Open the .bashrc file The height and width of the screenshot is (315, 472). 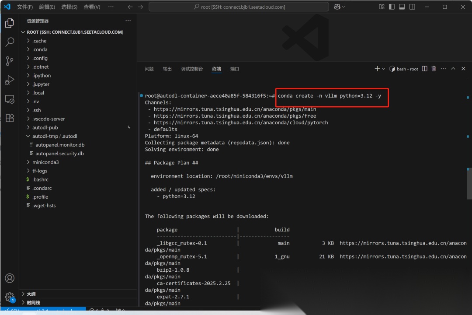click(78, 179)
